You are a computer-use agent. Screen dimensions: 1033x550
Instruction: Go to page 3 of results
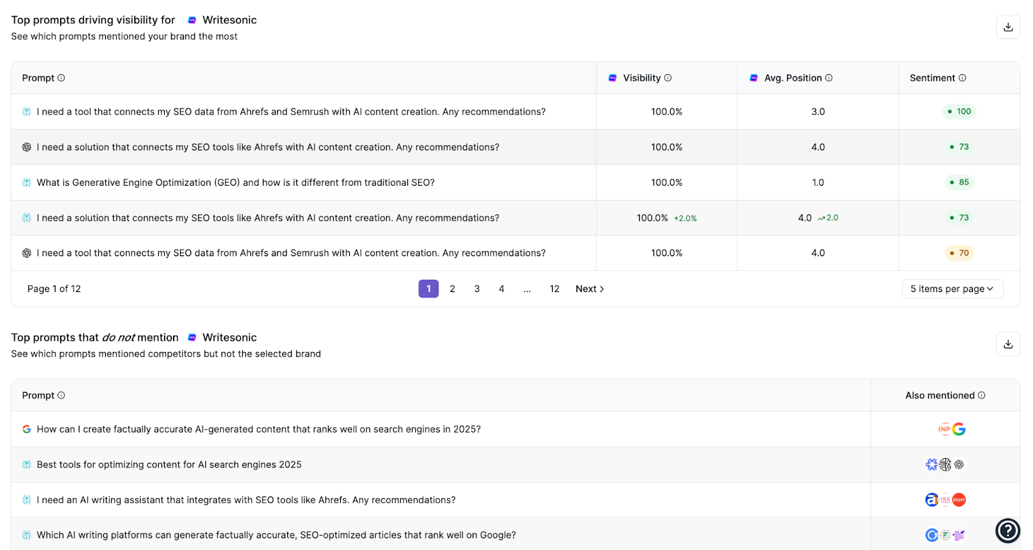(x=477, y=289)
